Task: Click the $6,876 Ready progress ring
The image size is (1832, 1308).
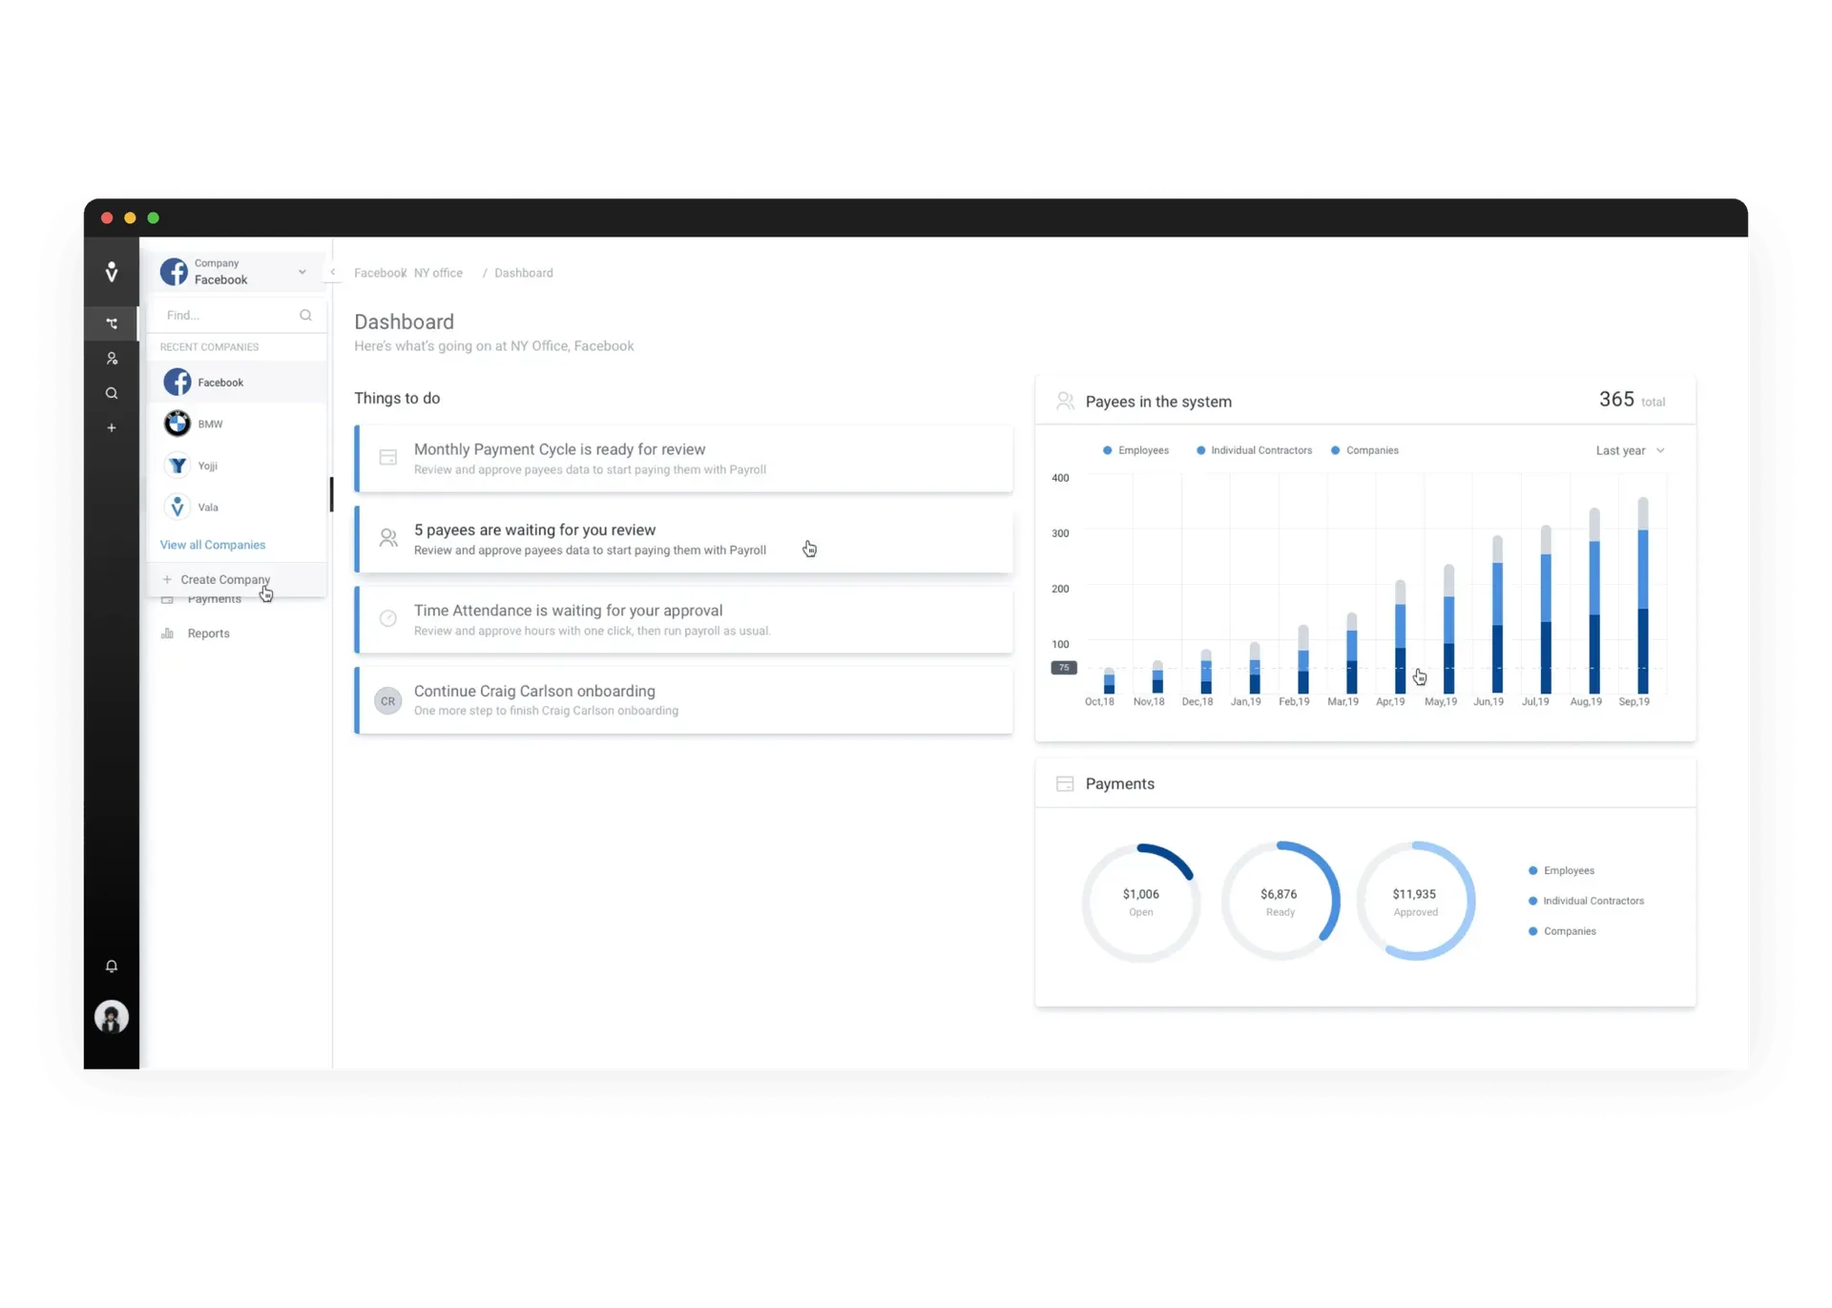Action: click(x=1280, y=901)
